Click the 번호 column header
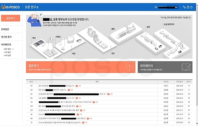The width and height of the screenshot is (198, 128). (x=31, y=82)
